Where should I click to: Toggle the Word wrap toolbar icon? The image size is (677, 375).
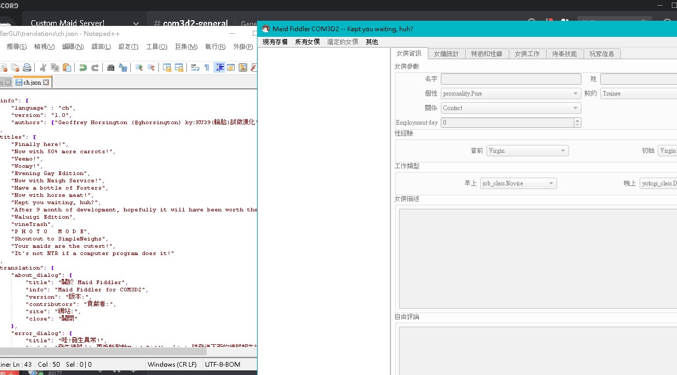pos(195,68)
